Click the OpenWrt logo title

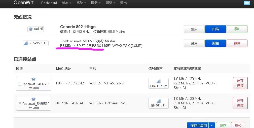24,3
